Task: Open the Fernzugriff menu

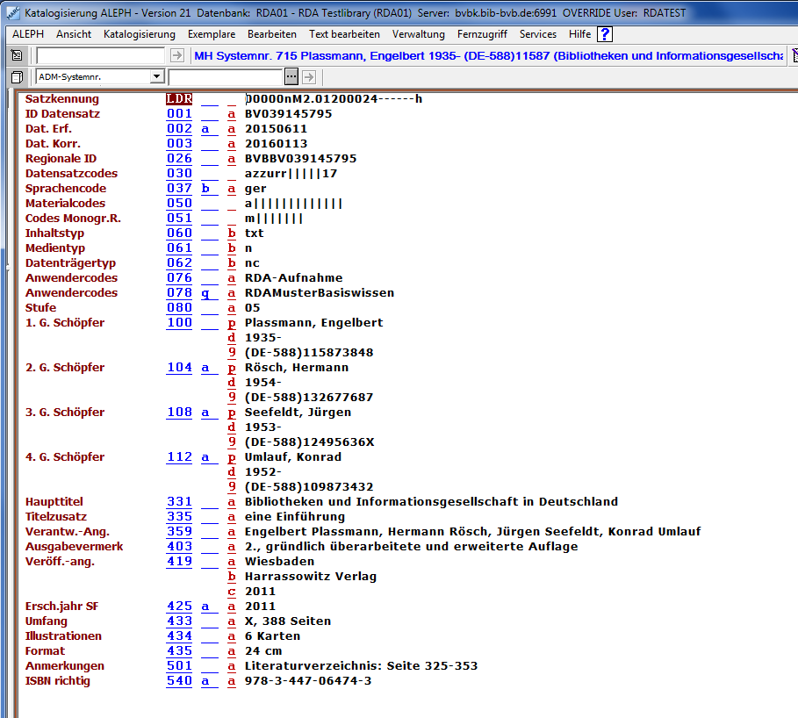Action: click(x=482, y=34)
